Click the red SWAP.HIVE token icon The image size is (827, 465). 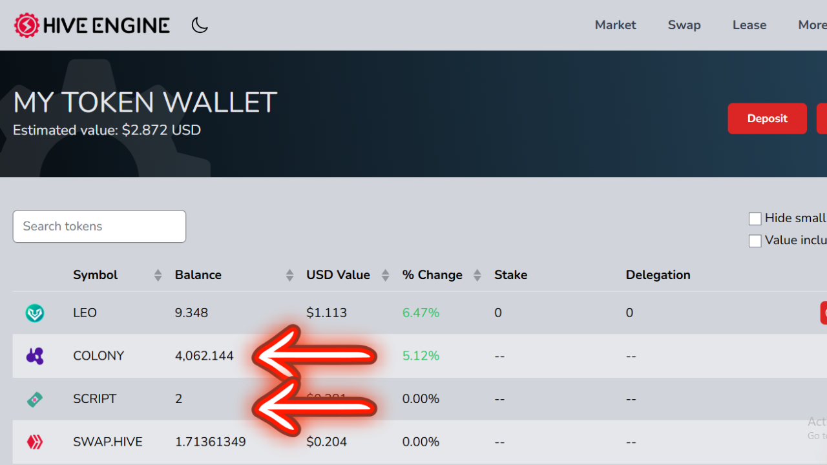[35, 442]
